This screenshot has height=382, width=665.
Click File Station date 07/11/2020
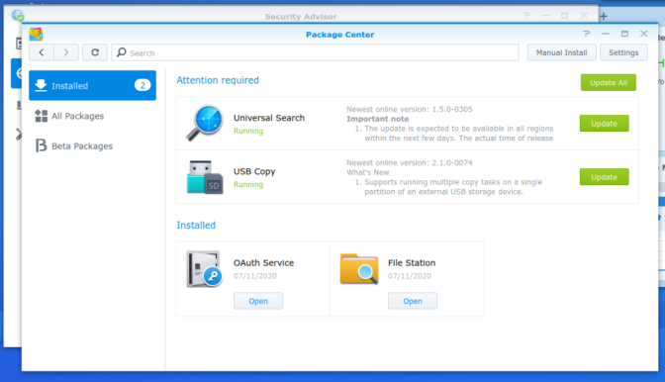(x=410, y=276)
